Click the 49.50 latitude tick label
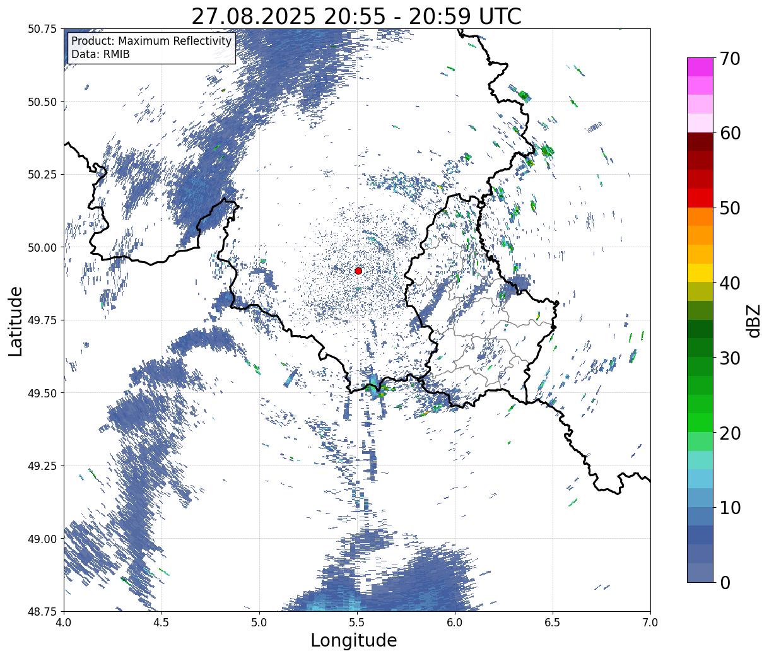Viewport: 769px width, 656px height. [x=43, y=393]
